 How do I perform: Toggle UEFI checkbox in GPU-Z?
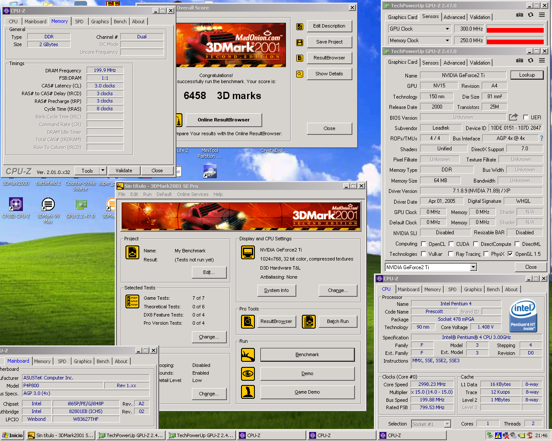pyautogui.click(x=526, y=117)
